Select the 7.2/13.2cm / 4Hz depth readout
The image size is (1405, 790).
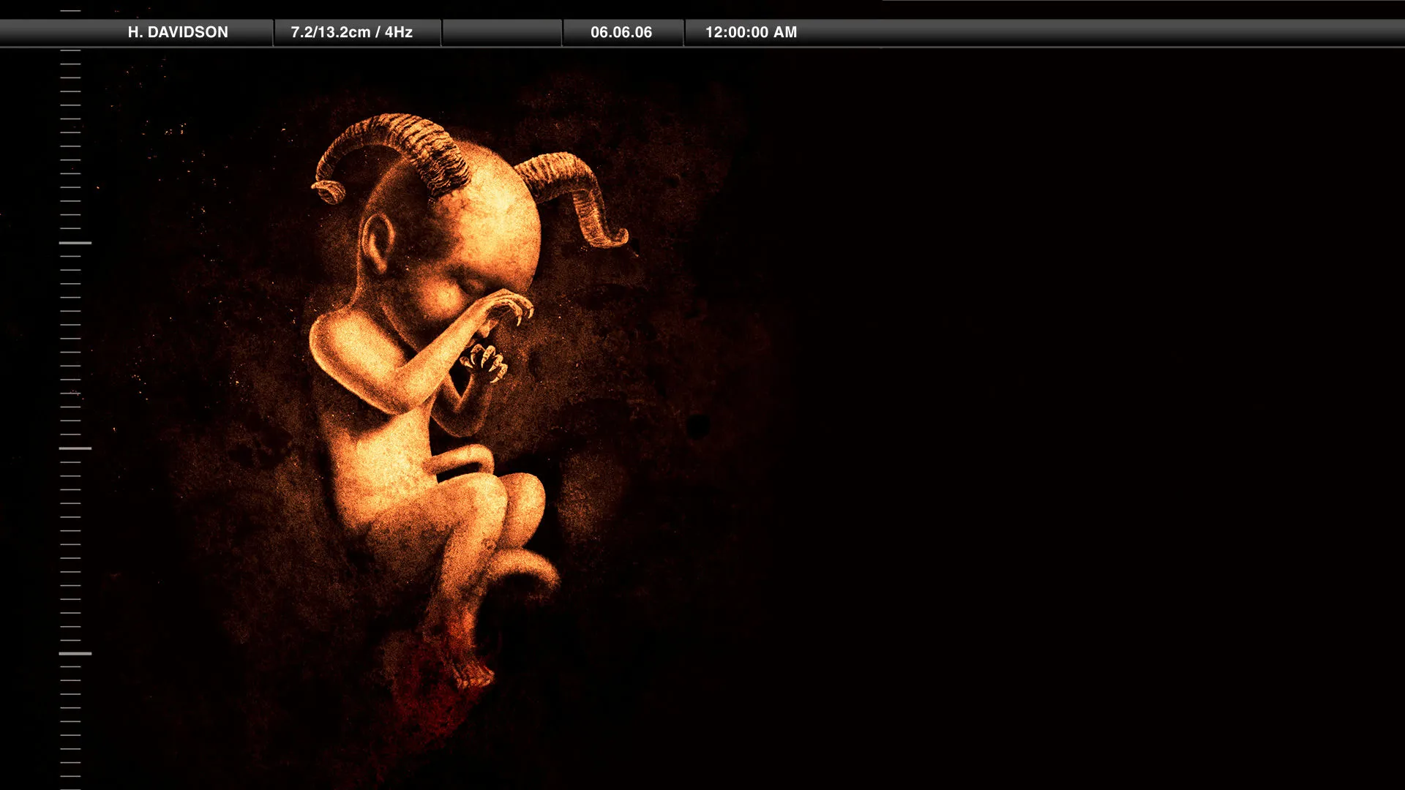pos(351,32)
